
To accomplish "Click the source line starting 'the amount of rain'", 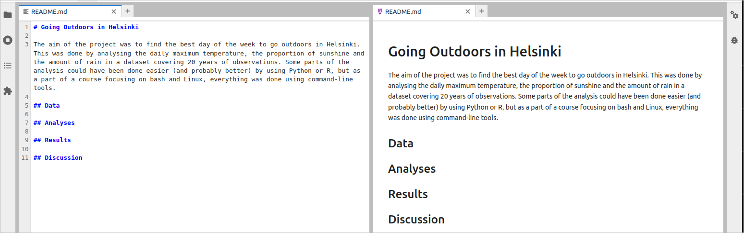I will 191,62.
